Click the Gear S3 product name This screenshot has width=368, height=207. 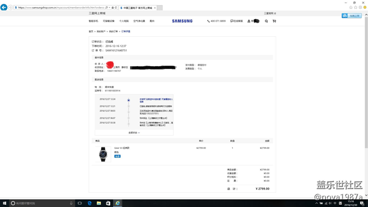[x=122, y=148]
